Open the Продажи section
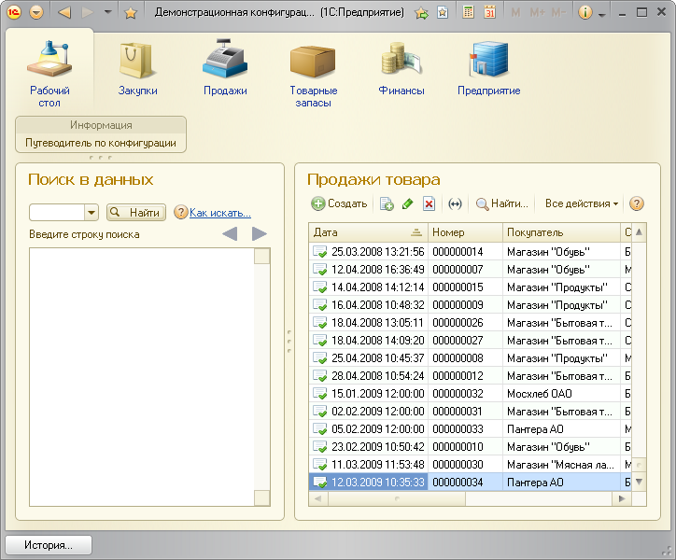This screenshot has width=676, height=560. pos(225,67)
